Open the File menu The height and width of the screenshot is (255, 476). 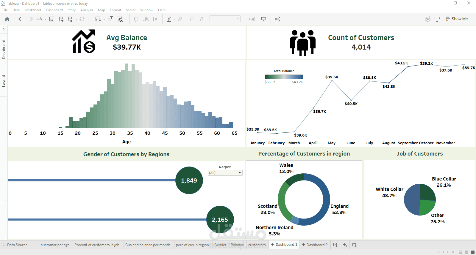(x=5, y=10)
